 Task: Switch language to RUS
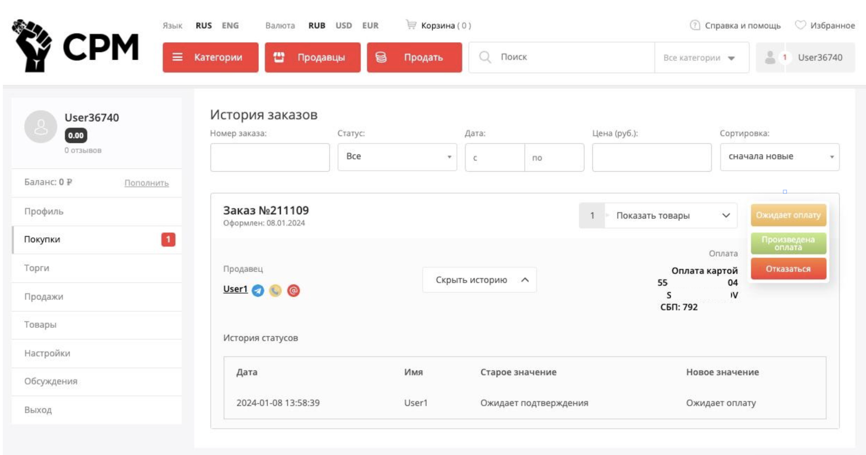point(204,26)
